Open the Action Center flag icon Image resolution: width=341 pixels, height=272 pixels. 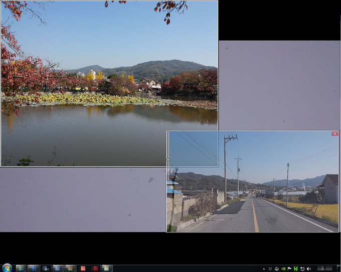pos(289,269)
